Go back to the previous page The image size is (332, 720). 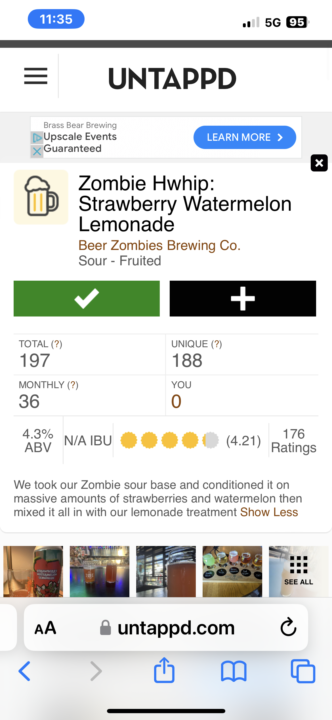click(x=25, y=671)
